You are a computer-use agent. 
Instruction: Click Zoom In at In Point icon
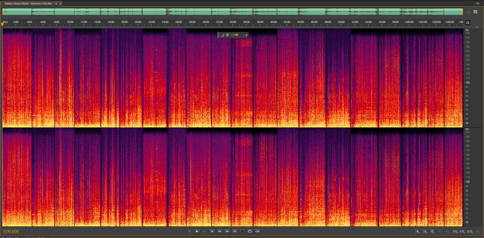click(455, 231)
